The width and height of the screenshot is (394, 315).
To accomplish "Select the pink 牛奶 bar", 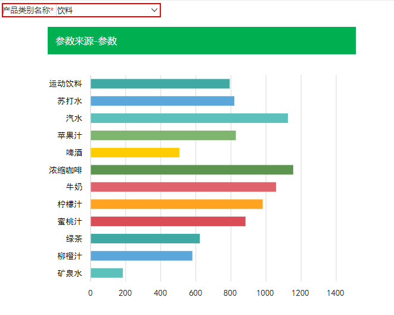I will [x=183, y=187].
